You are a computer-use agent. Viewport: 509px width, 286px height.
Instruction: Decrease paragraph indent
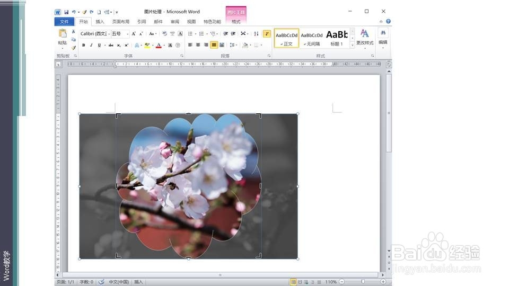[x=225, y=34]
